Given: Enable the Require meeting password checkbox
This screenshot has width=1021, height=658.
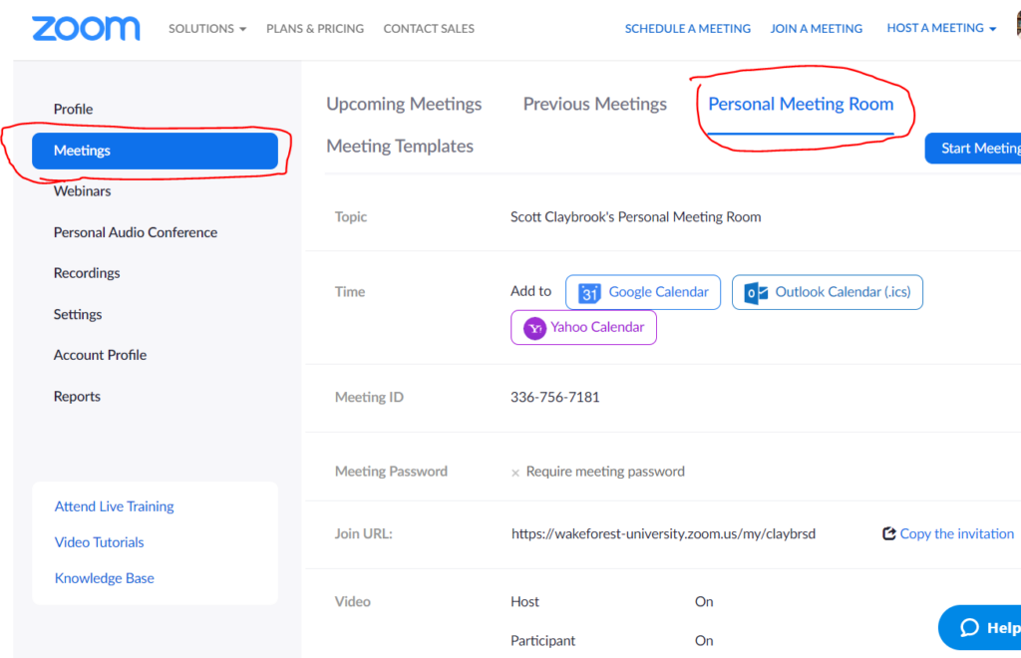Looking at the screenshot, I should [x=515, y=471].
